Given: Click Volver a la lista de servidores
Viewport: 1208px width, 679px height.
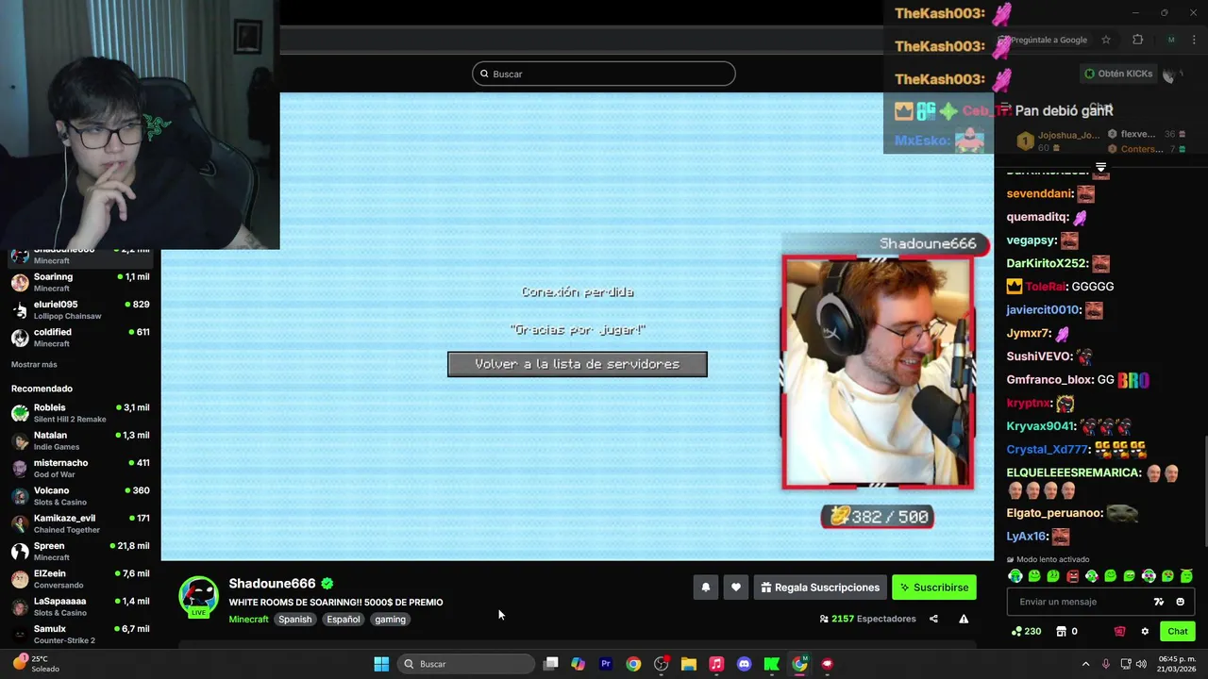Looking at the screenshot, I should click(x=578, y=364).
